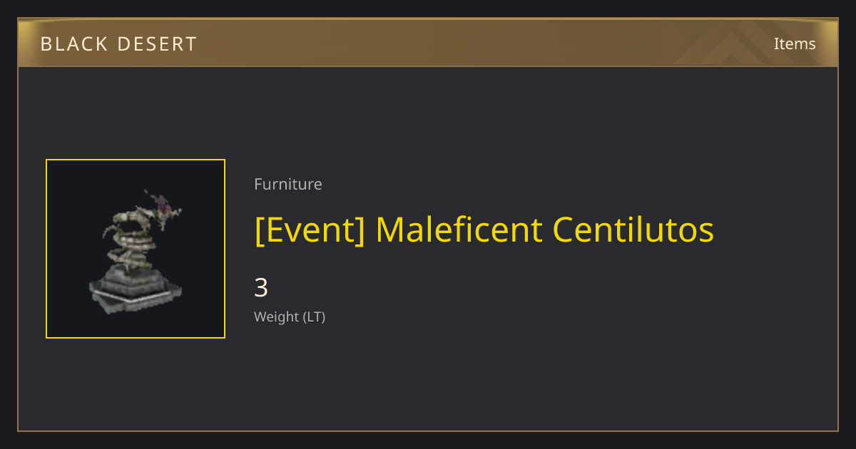Click the word BLACK in the header
Screen dimensions: 856x449
[x=70, y=44]
